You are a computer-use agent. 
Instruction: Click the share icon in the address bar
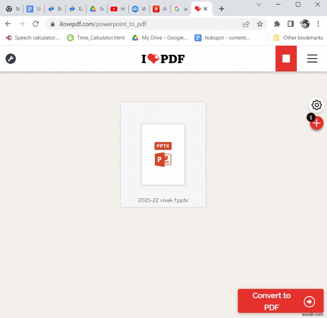click(246, 24)
